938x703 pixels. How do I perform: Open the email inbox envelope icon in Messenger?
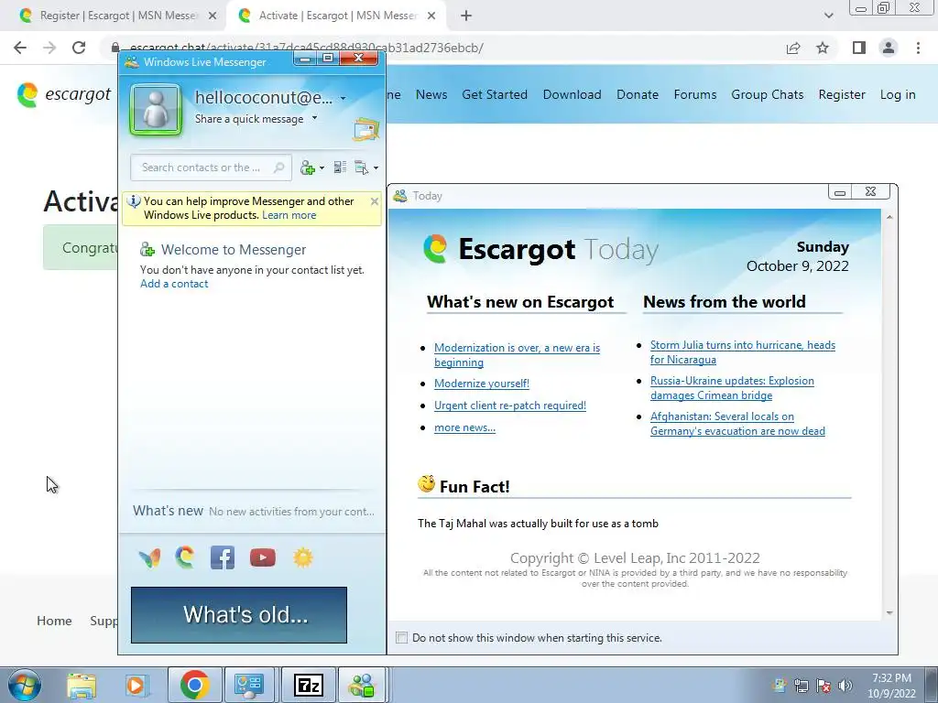(x=365, y=129)
